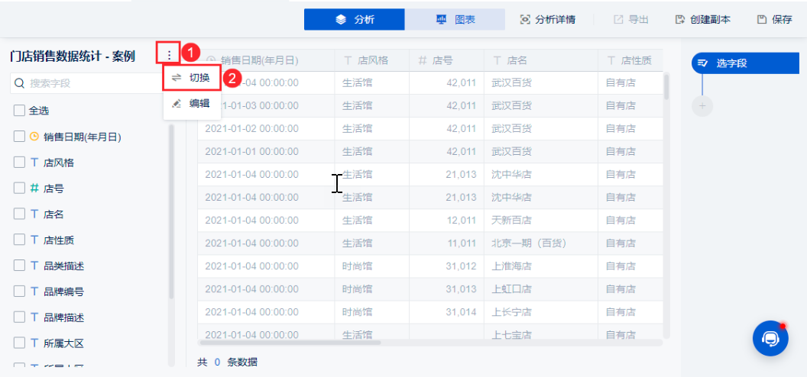Switch to the 分析 tab
This screenshot has height=377, width=807.
354,20
